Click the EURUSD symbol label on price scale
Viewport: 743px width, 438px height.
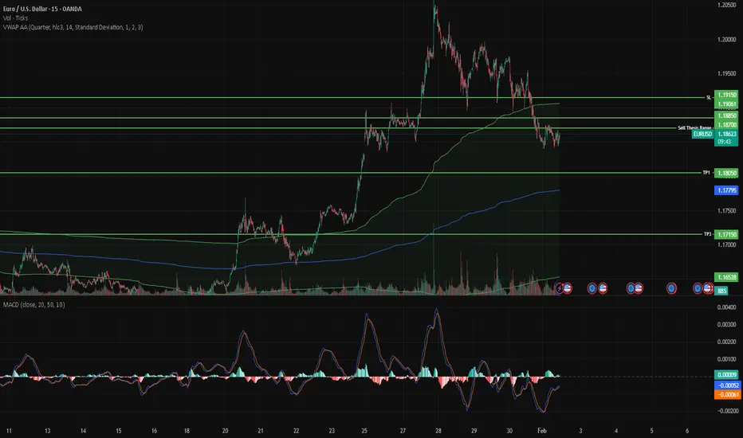(x=702, y=134)
